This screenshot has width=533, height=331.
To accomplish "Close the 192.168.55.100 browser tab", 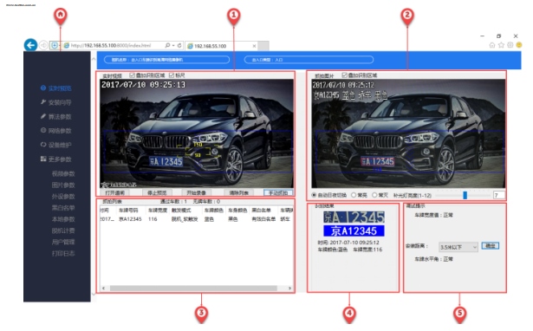I will pos(254,46).
